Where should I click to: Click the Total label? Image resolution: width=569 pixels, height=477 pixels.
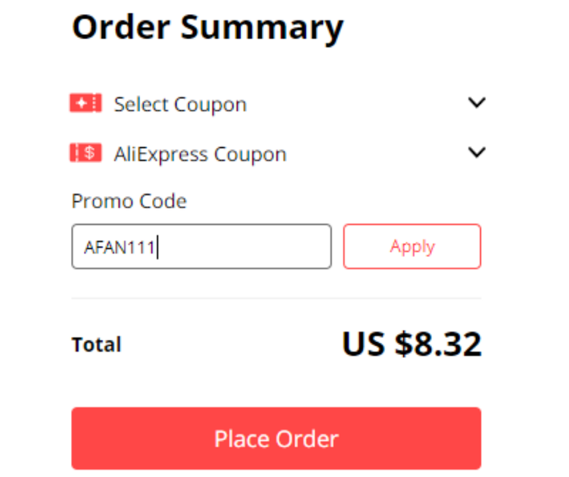pyautogui.click(x=96, y=344)
